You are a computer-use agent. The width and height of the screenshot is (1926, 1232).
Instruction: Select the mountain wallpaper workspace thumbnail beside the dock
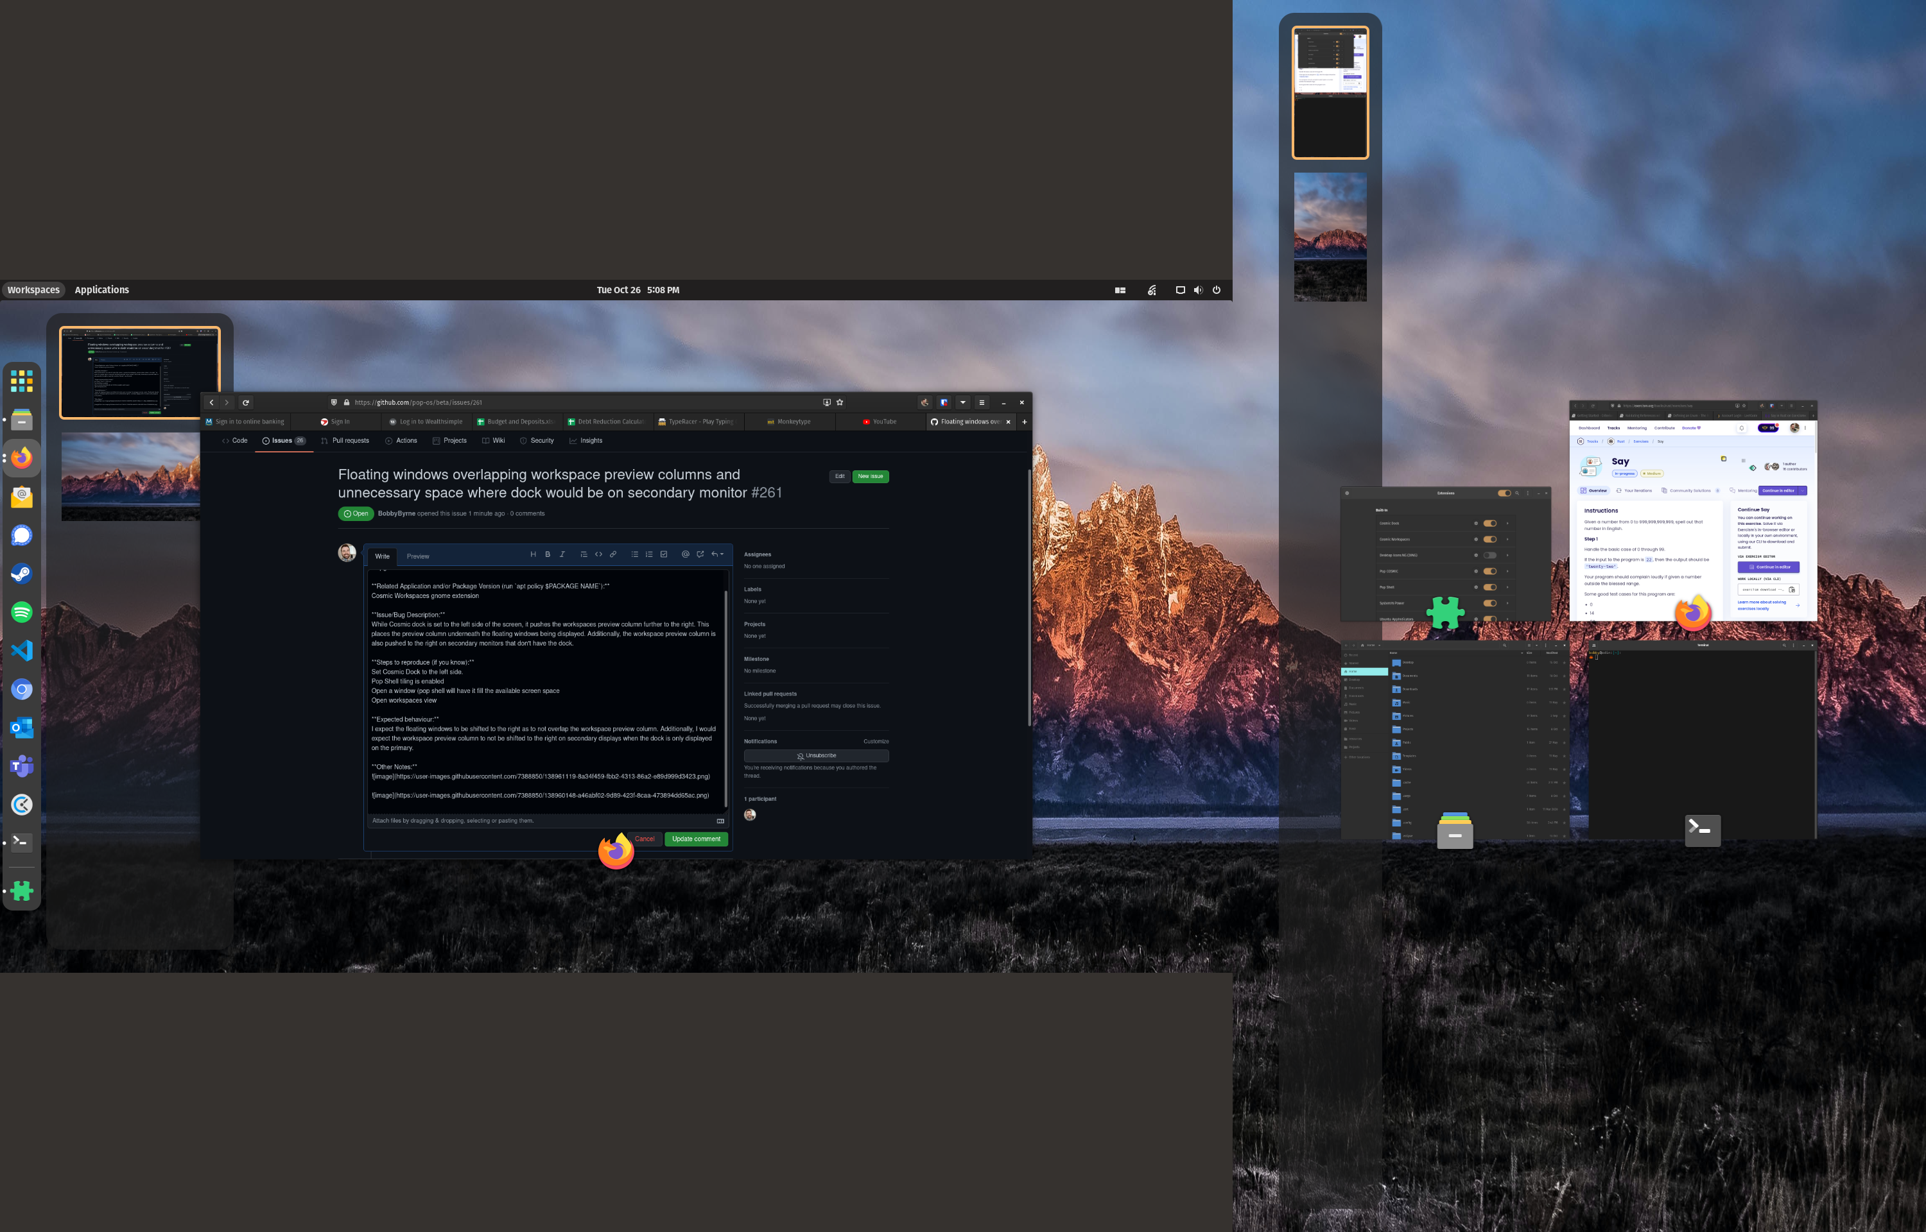coord(130,477)
